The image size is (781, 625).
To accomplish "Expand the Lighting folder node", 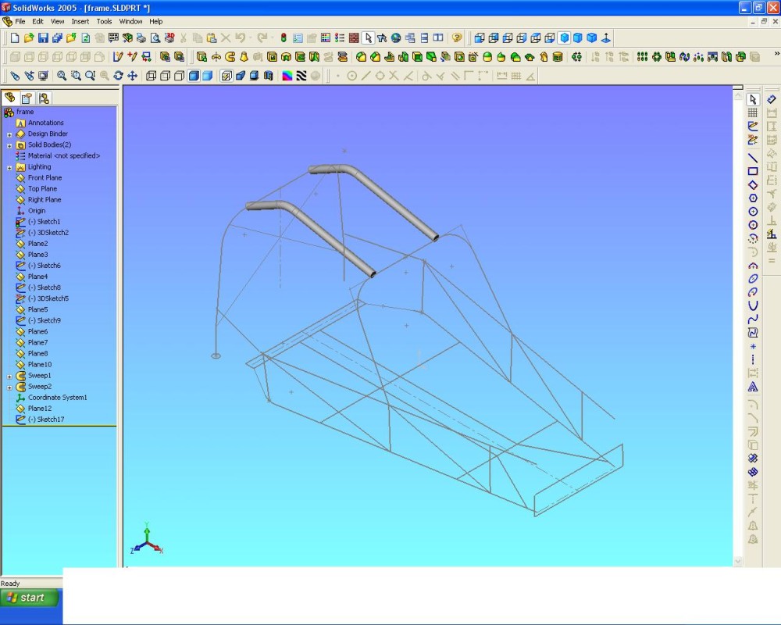I will 9,167.
